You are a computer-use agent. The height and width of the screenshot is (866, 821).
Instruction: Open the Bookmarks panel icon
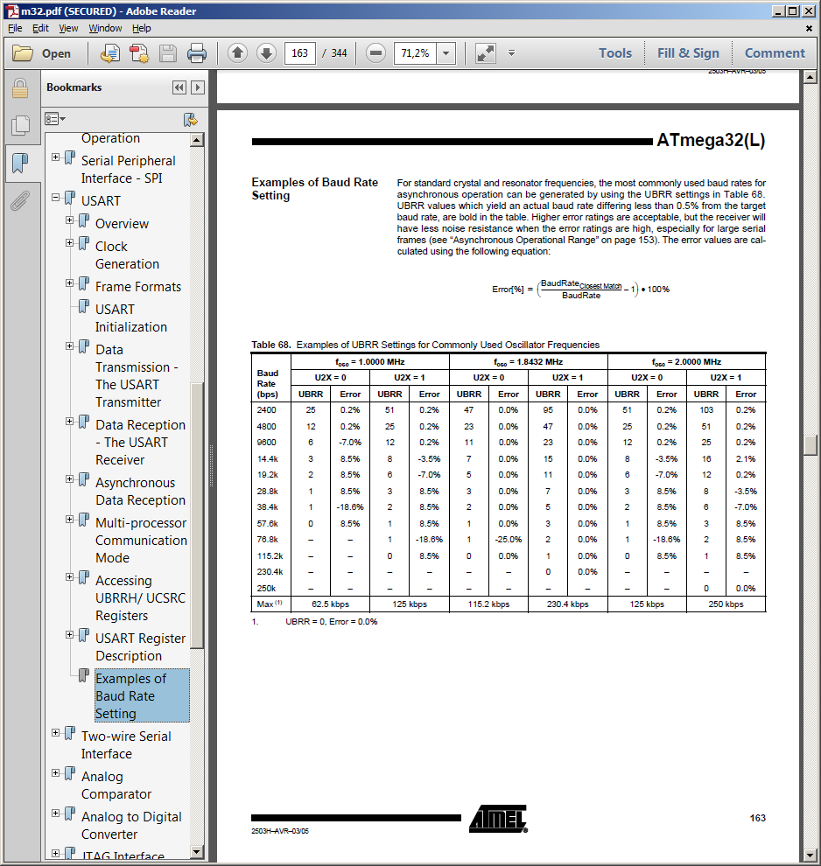click(x=20, y=163)
